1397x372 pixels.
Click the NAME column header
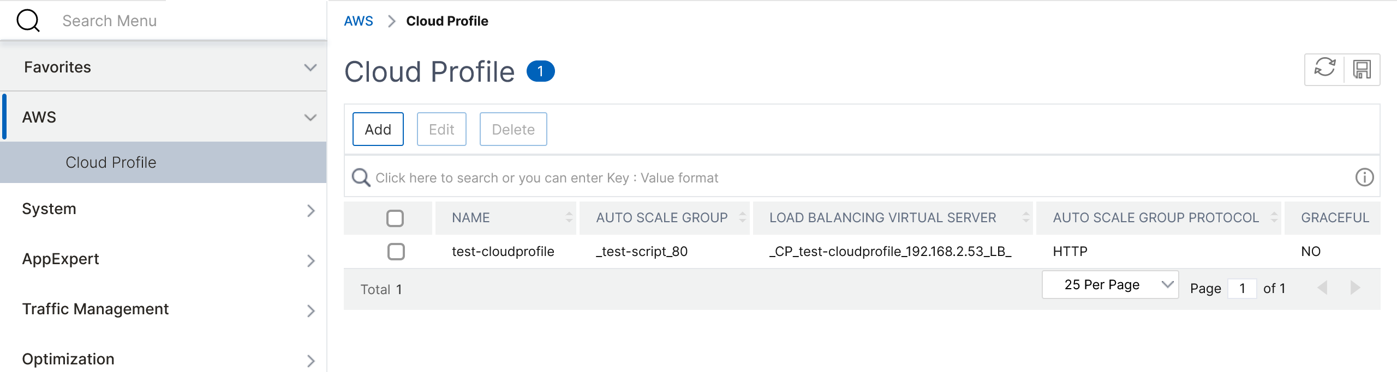tap(505, 218)
